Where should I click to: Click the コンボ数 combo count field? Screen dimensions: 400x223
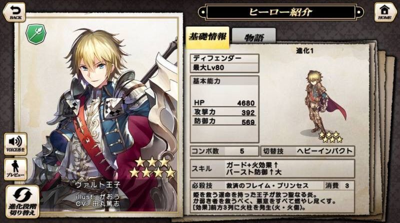click(x=224, y=151)
